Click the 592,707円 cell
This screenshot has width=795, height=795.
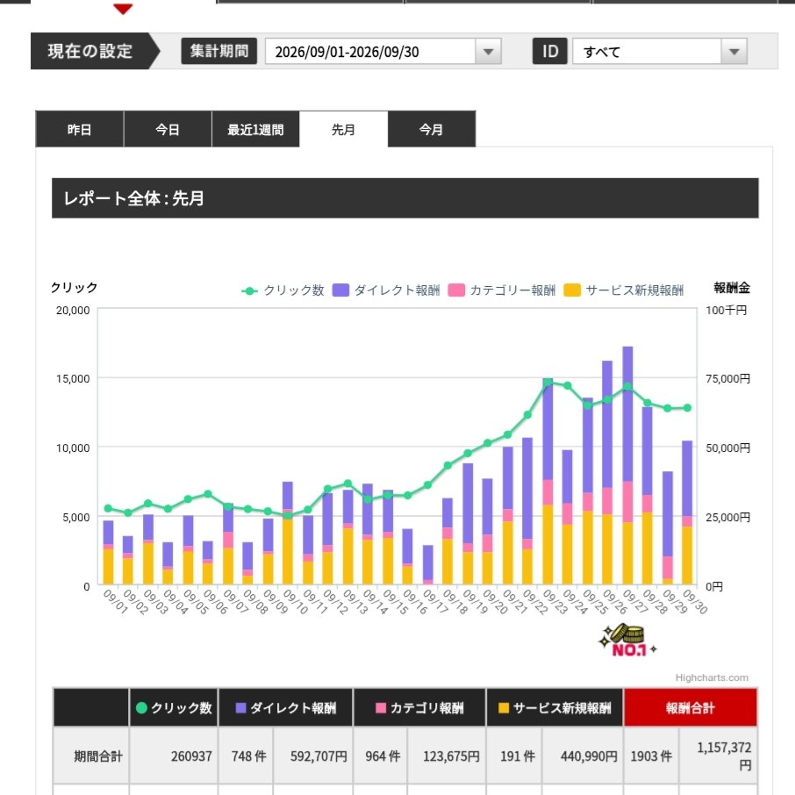click(x=313, y=756)
